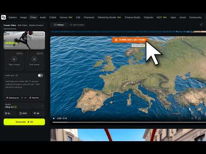The image size is (206, 154).
Task: Open the Apps menu item
Action: tap(173, 18)
